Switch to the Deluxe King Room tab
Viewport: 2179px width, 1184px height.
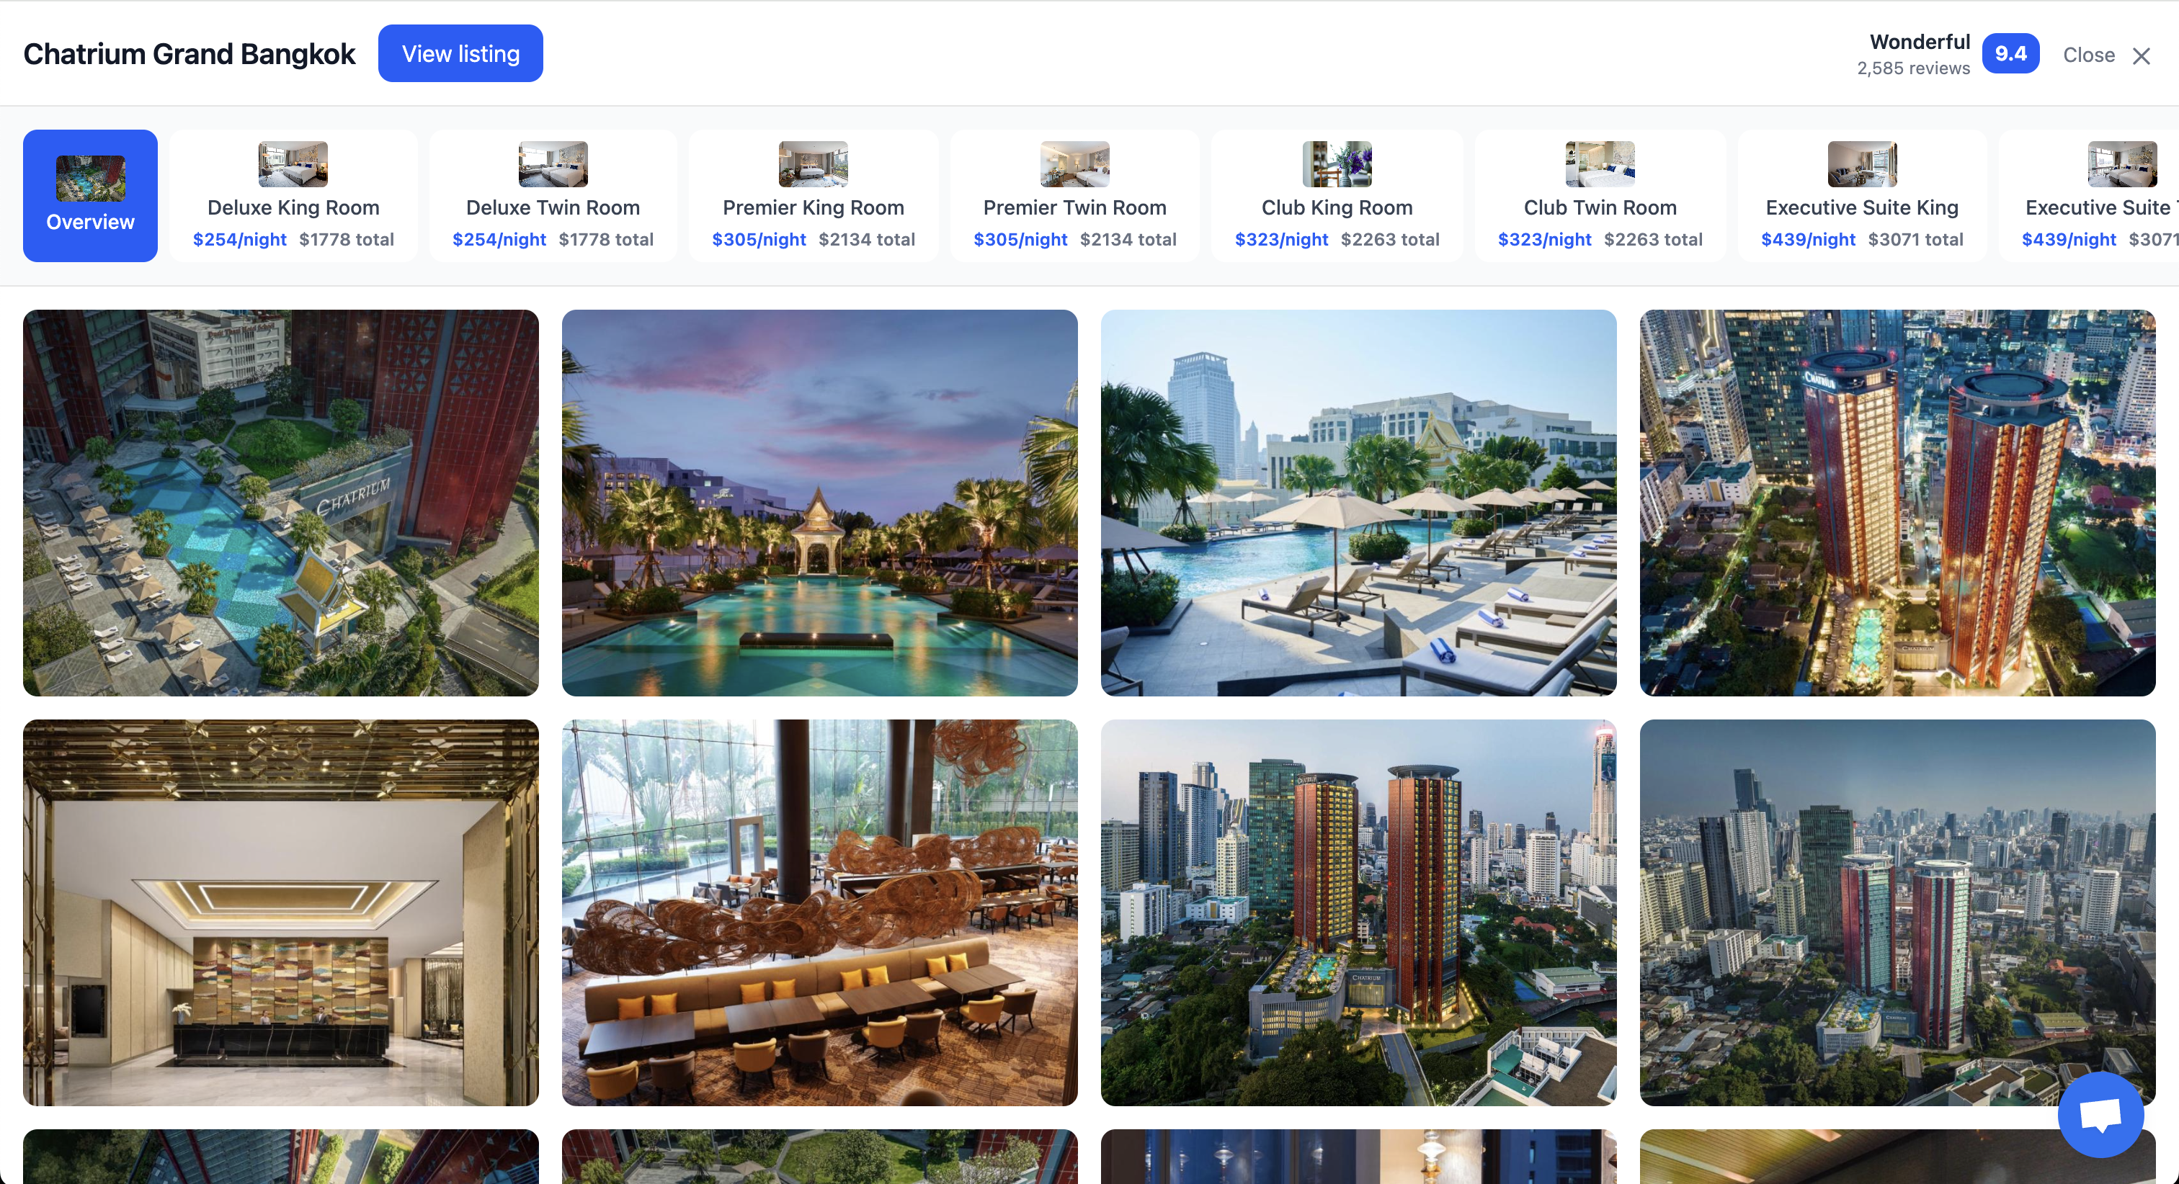pos(293,195)
